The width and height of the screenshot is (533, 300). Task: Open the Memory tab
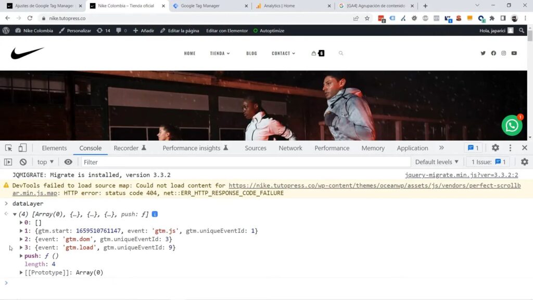pyautogui.click(x=373, y=148)
